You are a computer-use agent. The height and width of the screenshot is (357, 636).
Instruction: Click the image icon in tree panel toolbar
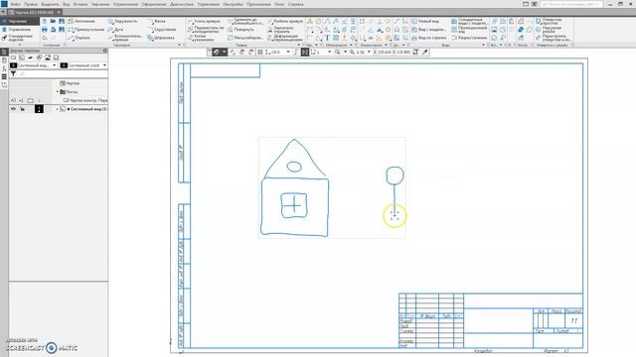(x=48, y=58)
